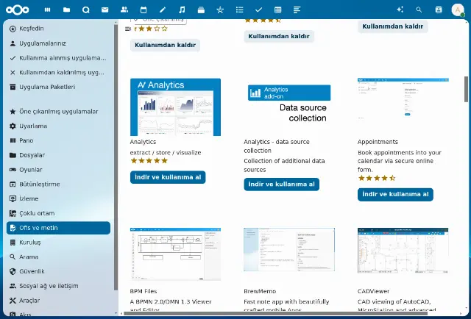Click İndir ve kullanıma al for Appointments
The width and height of the screenshot is (471, 319).
click(x=395, y=195)
